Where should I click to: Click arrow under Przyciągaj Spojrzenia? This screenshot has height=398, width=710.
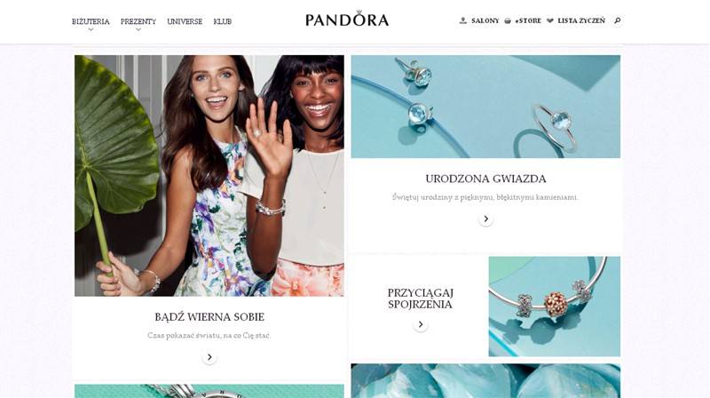(420, 324)
